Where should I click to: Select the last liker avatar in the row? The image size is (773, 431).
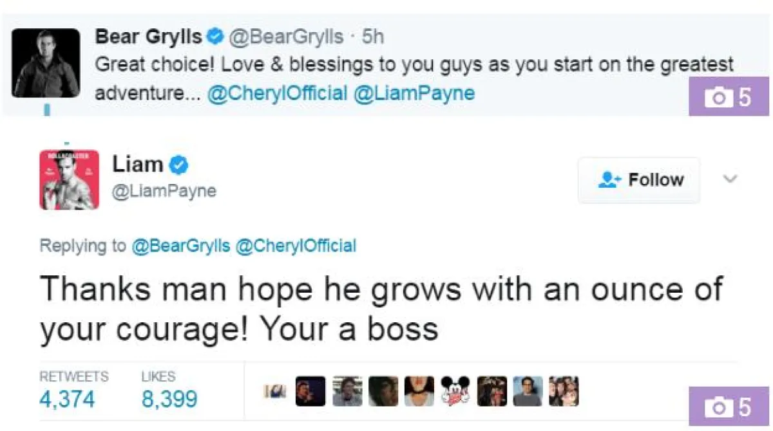point(564,392)
